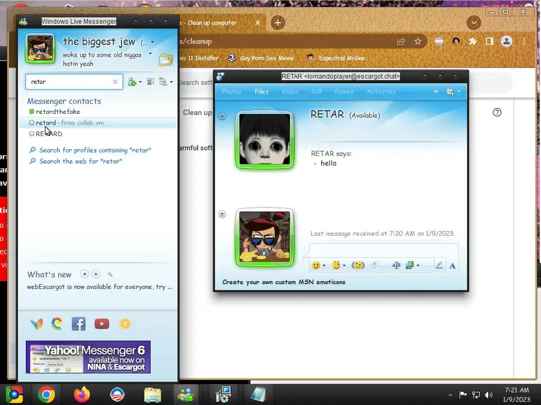Open the background picker icon
This screenshot has width=541, height=405.
(x=410, y=265)
